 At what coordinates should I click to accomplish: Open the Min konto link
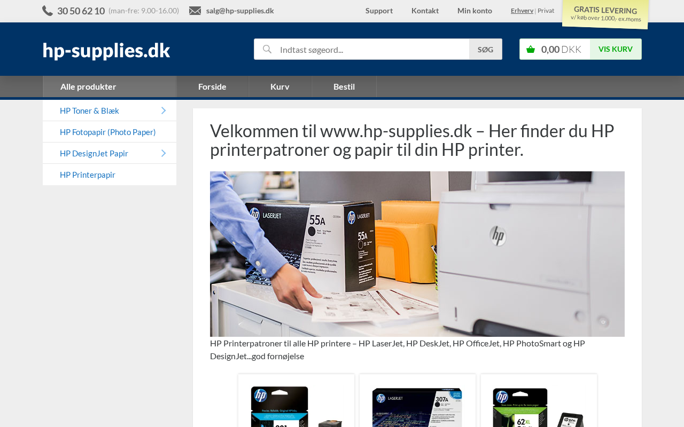(x=475, y=11)
